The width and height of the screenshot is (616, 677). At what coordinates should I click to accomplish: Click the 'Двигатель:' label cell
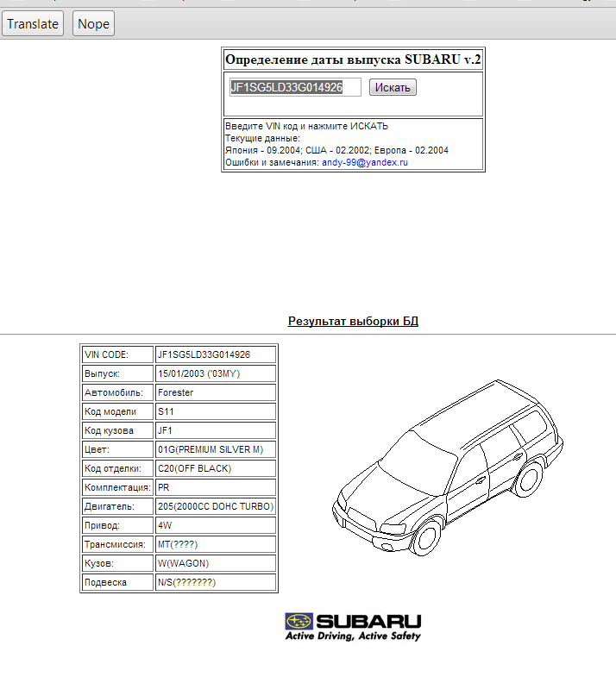(x=118, y=506)
